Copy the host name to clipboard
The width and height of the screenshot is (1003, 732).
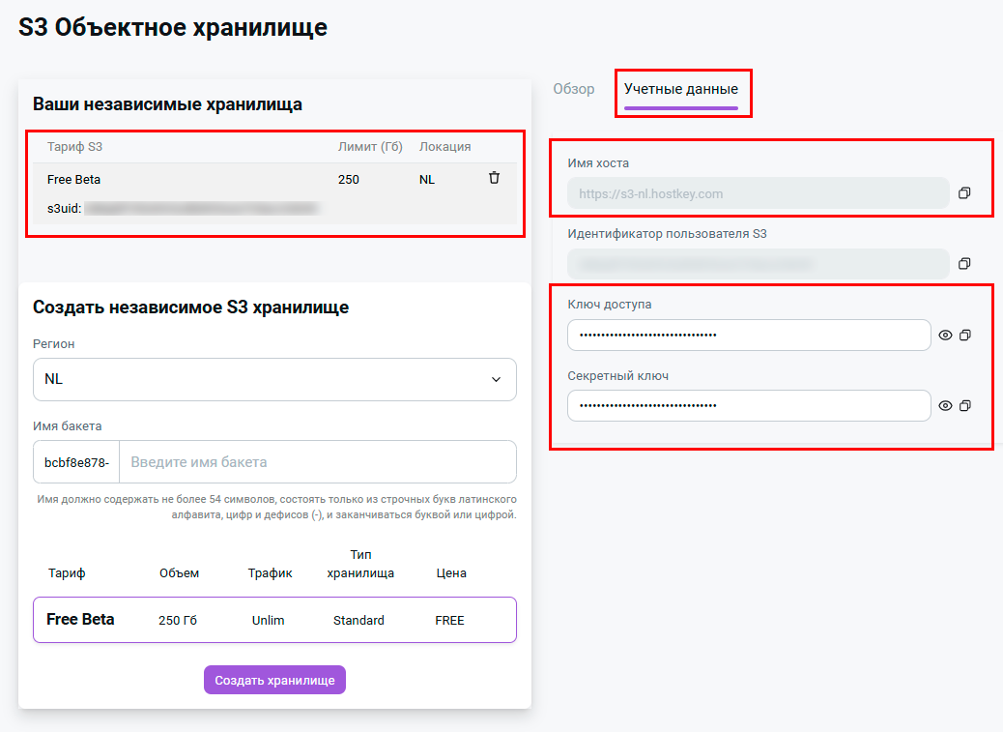963,193
